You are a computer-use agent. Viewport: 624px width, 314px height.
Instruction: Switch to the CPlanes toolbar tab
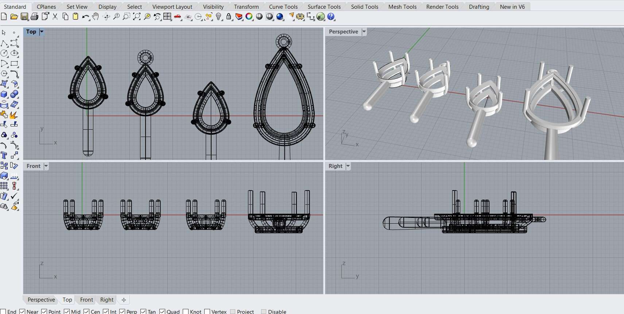click(46, 7)
